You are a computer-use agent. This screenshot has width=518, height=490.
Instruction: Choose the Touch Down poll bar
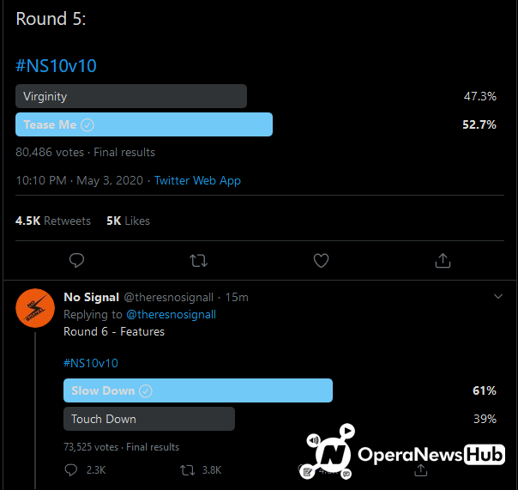[148, 420]
